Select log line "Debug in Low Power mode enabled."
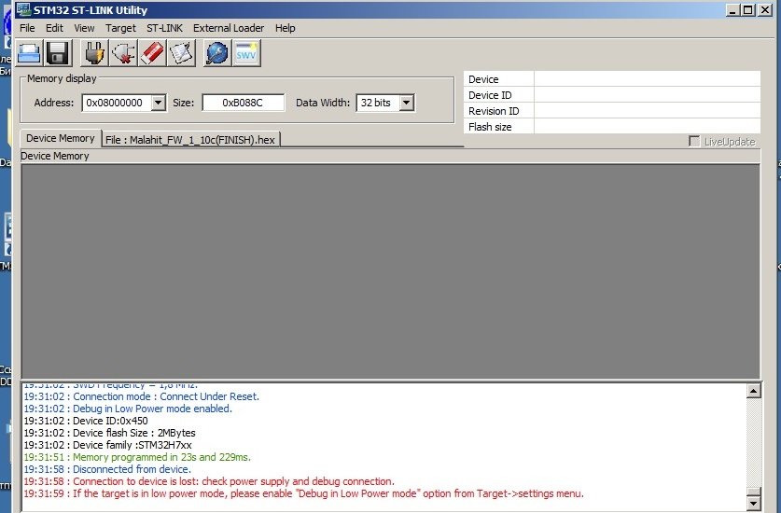This screenshot has width=781, height=513. [128, 409]
